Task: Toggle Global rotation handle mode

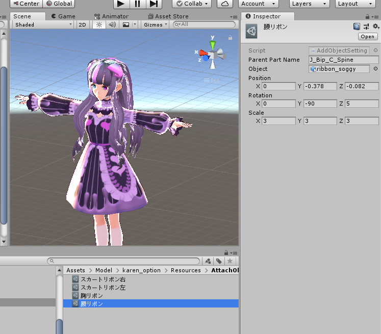Action: tap(59, 4)
